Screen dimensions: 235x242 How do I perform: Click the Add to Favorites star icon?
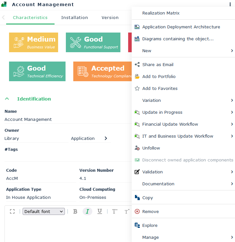coord(137,88)
